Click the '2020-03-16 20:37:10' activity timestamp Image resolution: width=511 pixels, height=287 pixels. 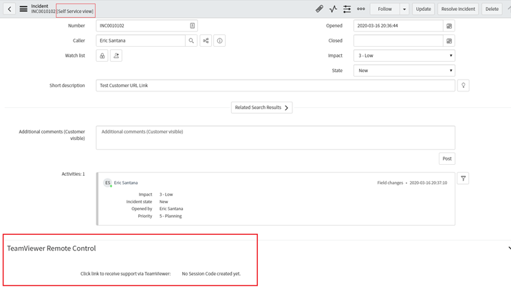[428, 183]
